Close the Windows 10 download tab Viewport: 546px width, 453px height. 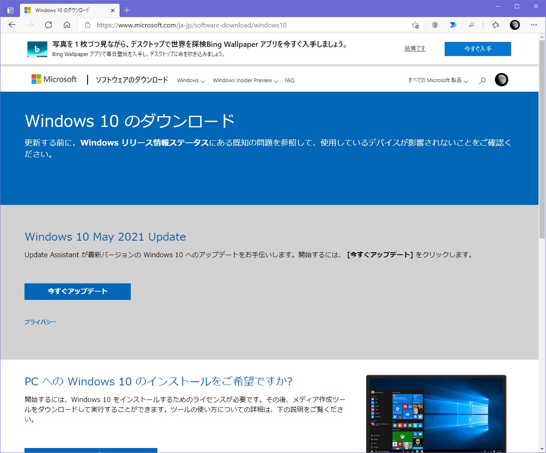[x=113, y=10]
